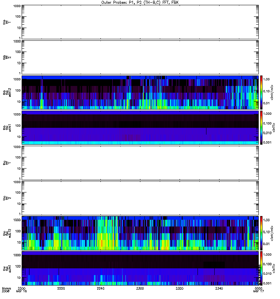This screenshot has height=299, width=280.
Task: Click the empty thc fff 2 plot panel
Action: click(x=140, y=198)
